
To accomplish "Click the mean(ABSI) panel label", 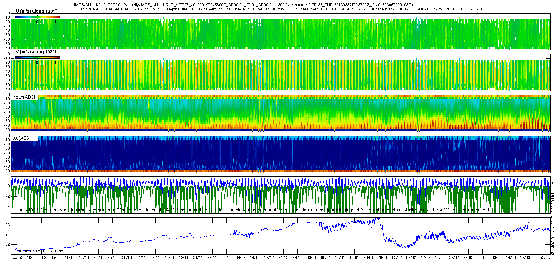I will (24, 97).
